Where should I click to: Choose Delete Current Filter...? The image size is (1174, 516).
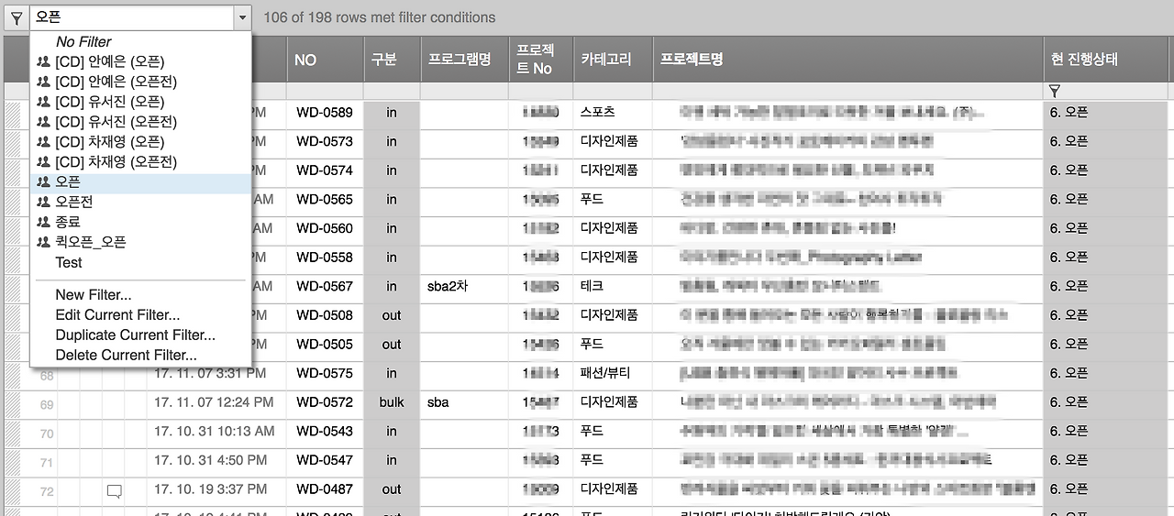(127, 355)
